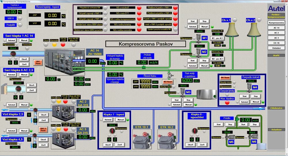Select the M4 sludge pump symbol
Screen dimensions: 288x156
249,87
